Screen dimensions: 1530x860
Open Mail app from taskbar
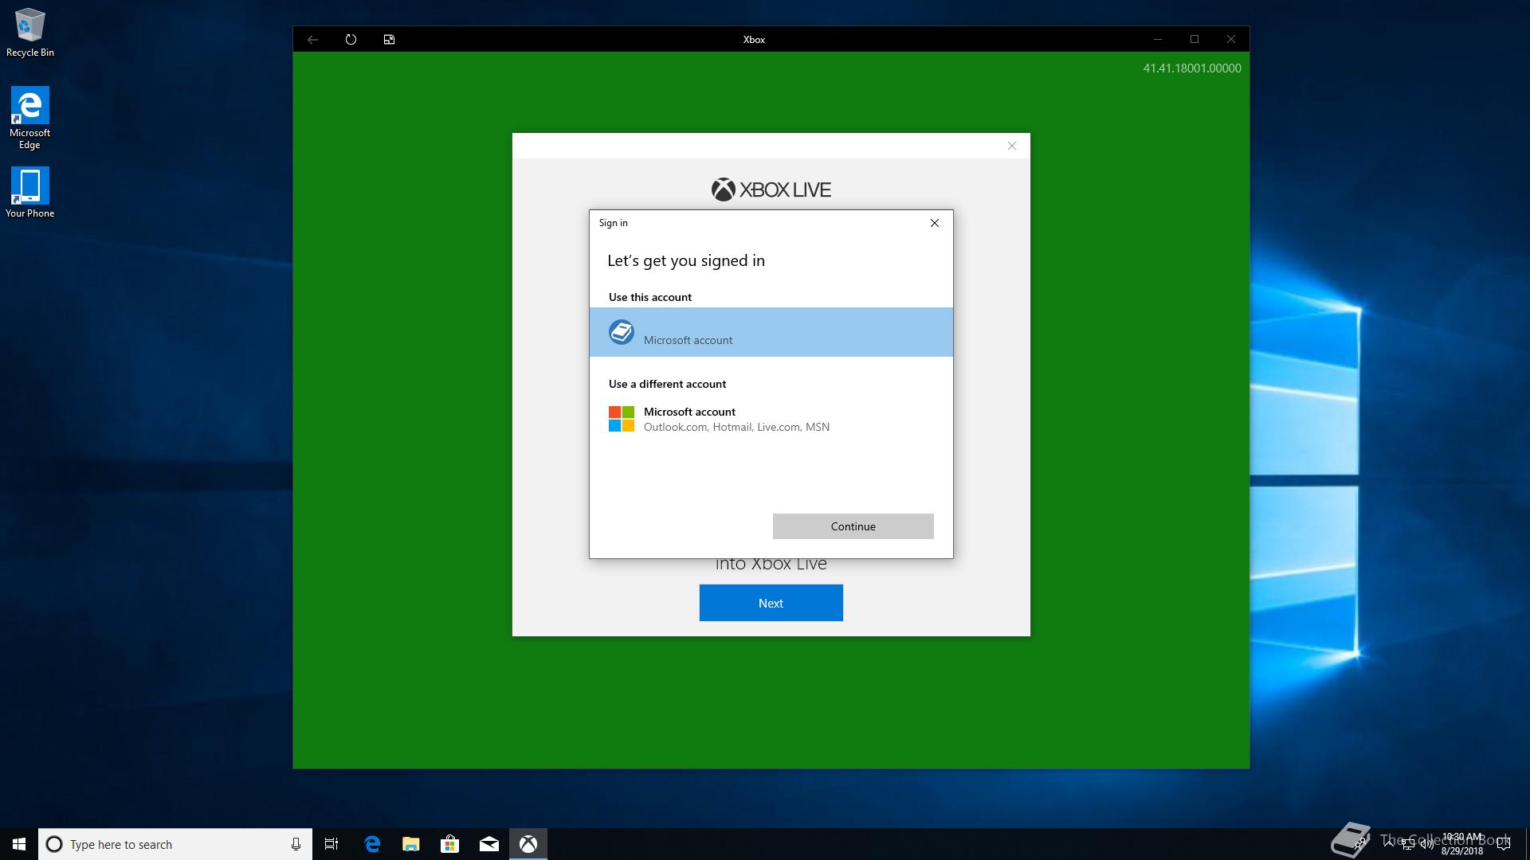pos(489,844)
